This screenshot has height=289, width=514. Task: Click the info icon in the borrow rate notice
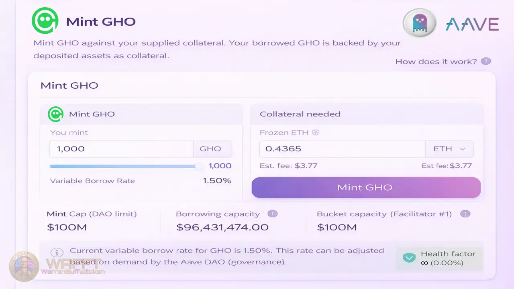(57, 252)
